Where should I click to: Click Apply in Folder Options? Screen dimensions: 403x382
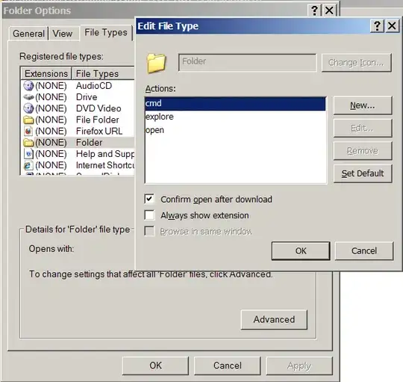point(299,366)
